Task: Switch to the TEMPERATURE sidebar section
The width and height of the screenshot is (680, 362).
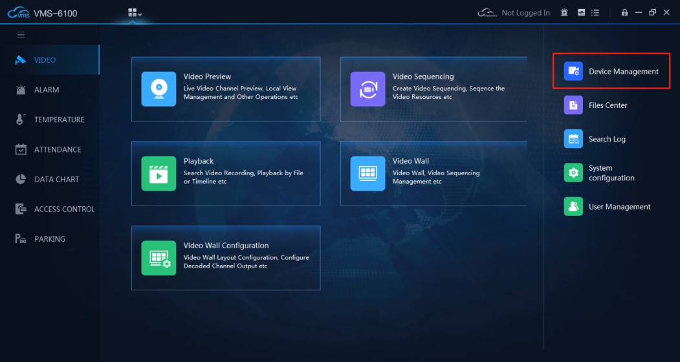Action: (59, 120)
